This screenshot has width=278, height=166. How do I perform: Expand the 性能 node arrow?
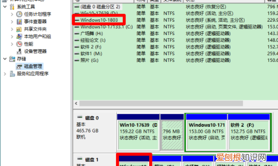click(x=12, y=44)
